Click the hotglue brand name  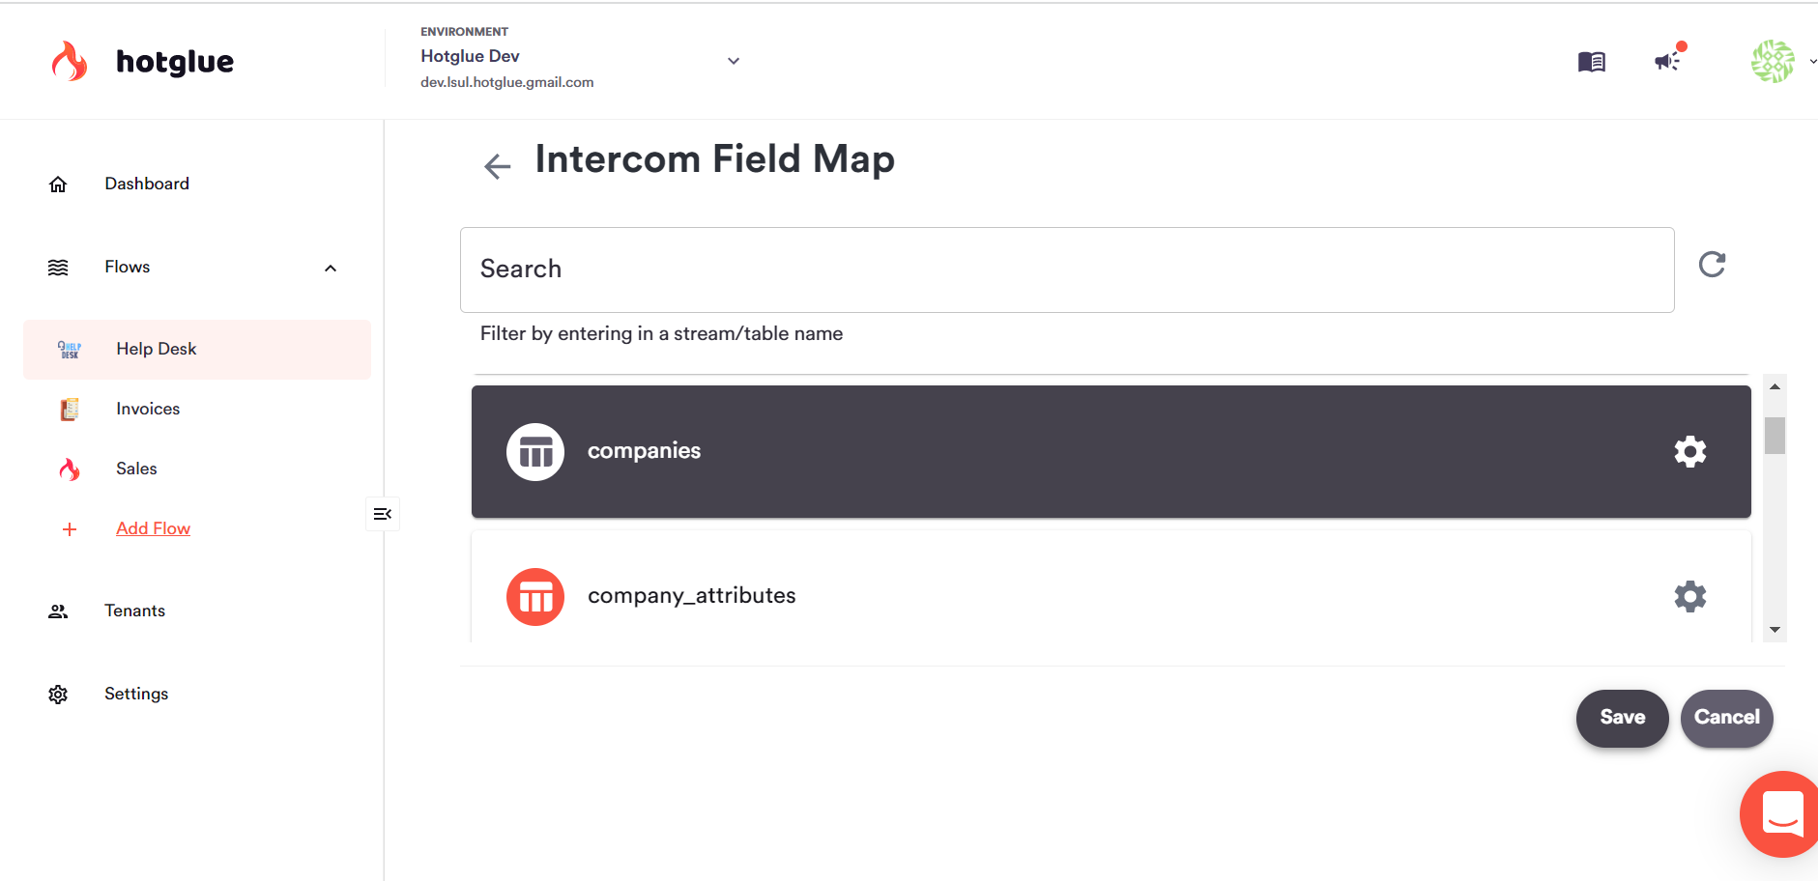click(175, 62)
